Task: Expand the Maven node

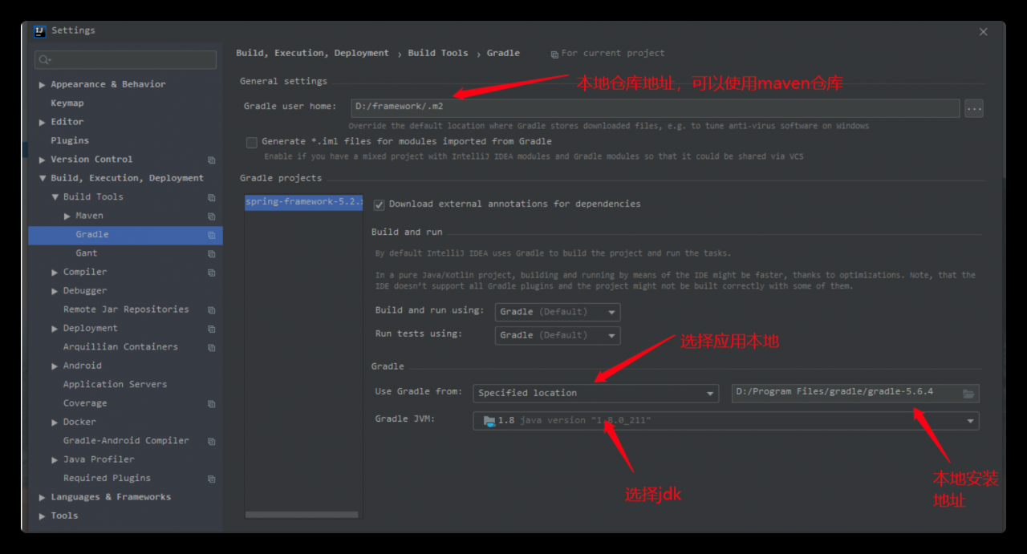Action: coord(67,216)
